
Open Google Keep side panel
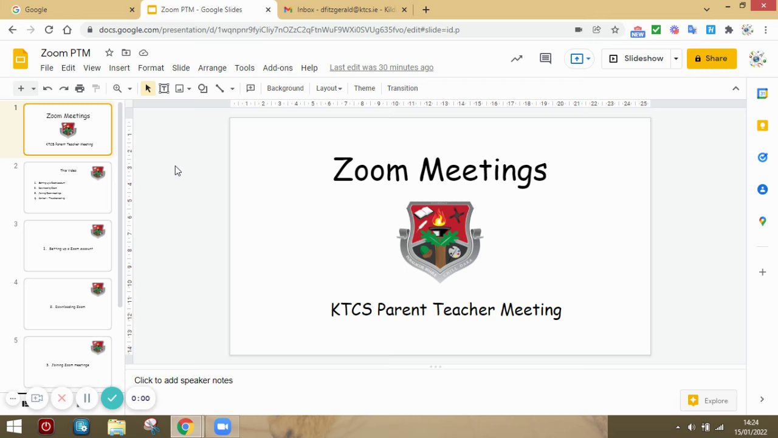[x=762, y=125]
